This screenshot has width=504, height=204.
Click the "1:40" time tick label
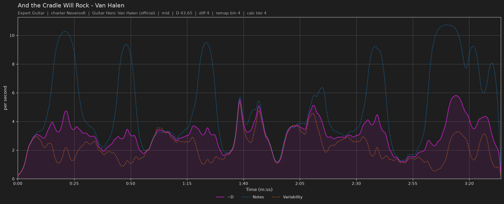click(244, 184)
